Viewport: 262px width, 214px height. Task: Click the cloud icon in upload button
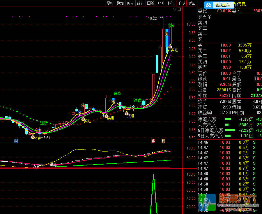coord(208,5)
